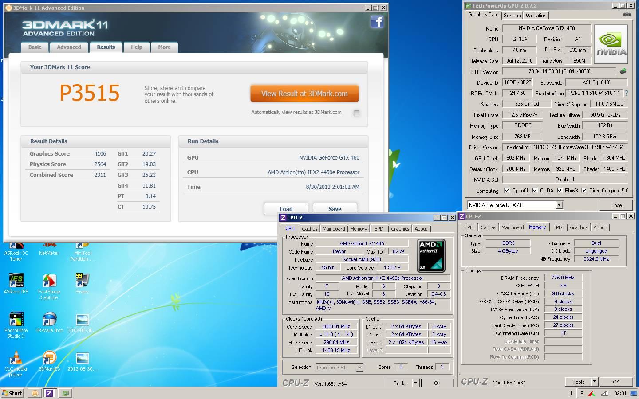Open About tab in CPU-Z Memory window

(600, 227)
